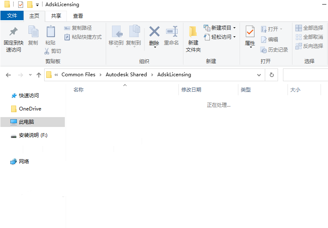The image size is (328, 228).
Task: Click the folder icon in address bar
Action: point(49,75)
